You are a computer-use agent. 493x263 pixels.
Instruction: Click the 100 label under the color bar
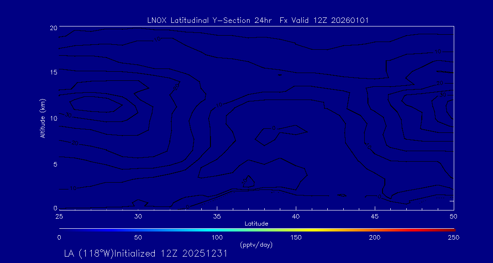(217, 237)
